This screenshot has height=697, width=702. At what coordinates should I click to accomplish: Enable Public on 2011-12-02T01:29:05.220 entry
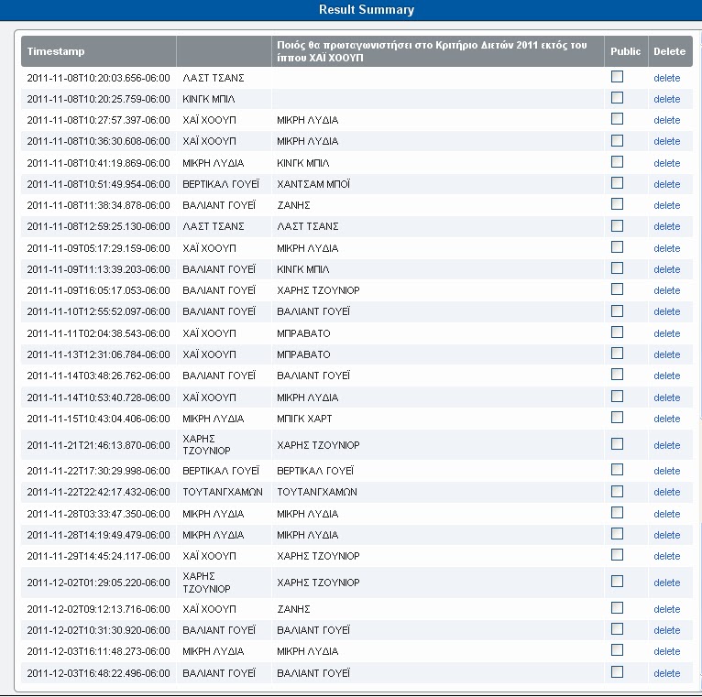click(617, 582)
